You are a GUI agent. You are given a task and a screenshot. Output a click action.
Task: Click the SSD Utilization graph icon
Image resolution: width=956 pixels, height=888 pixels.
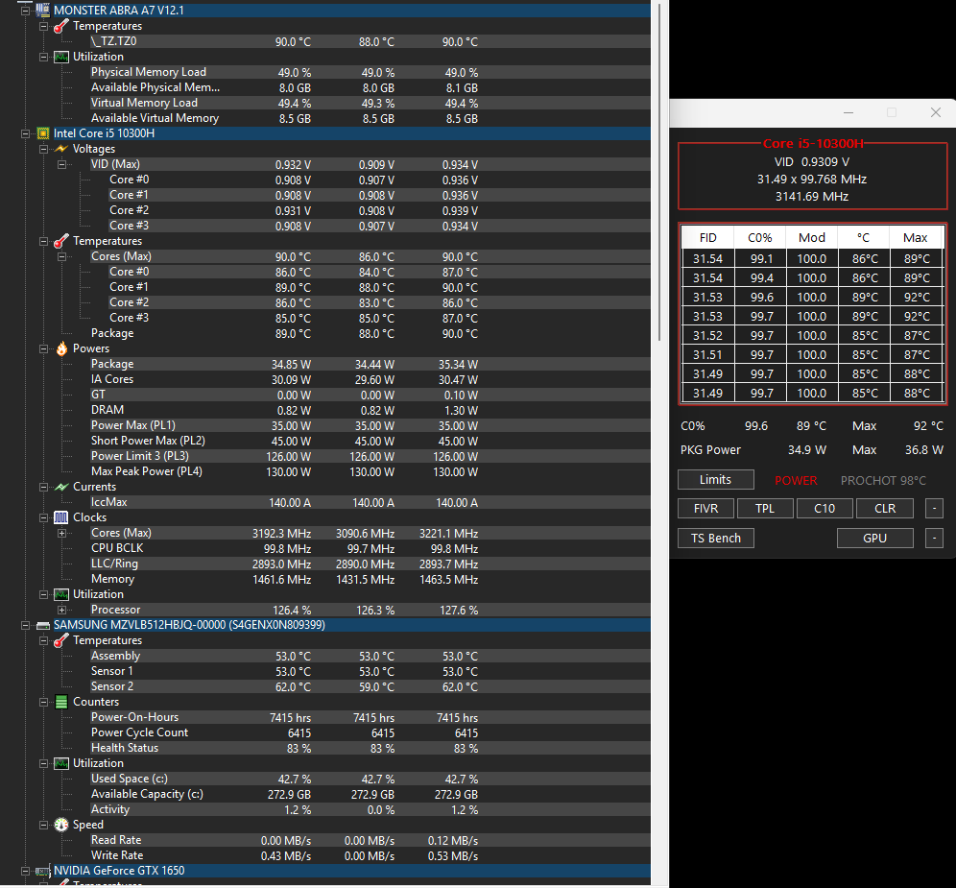pyautogui.click(x=61, y=763)
